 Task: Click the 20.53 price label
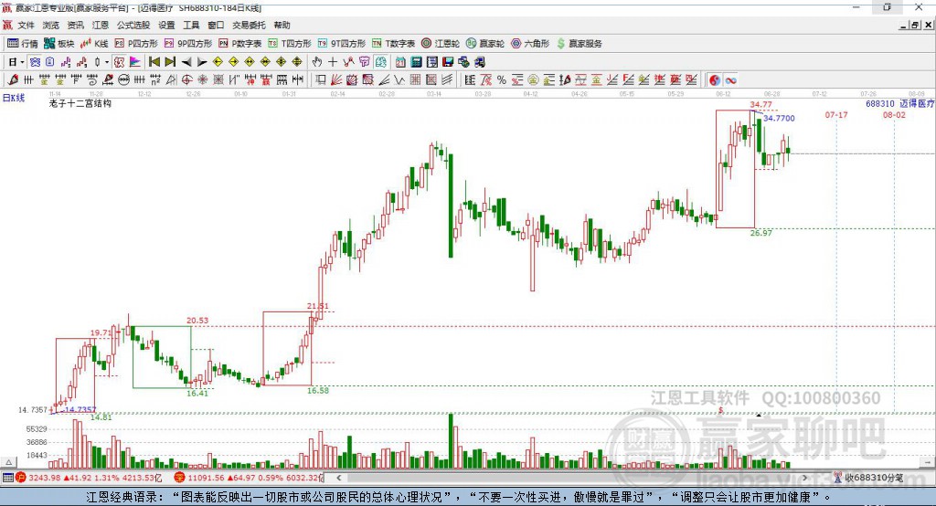(x=197, y=321)
